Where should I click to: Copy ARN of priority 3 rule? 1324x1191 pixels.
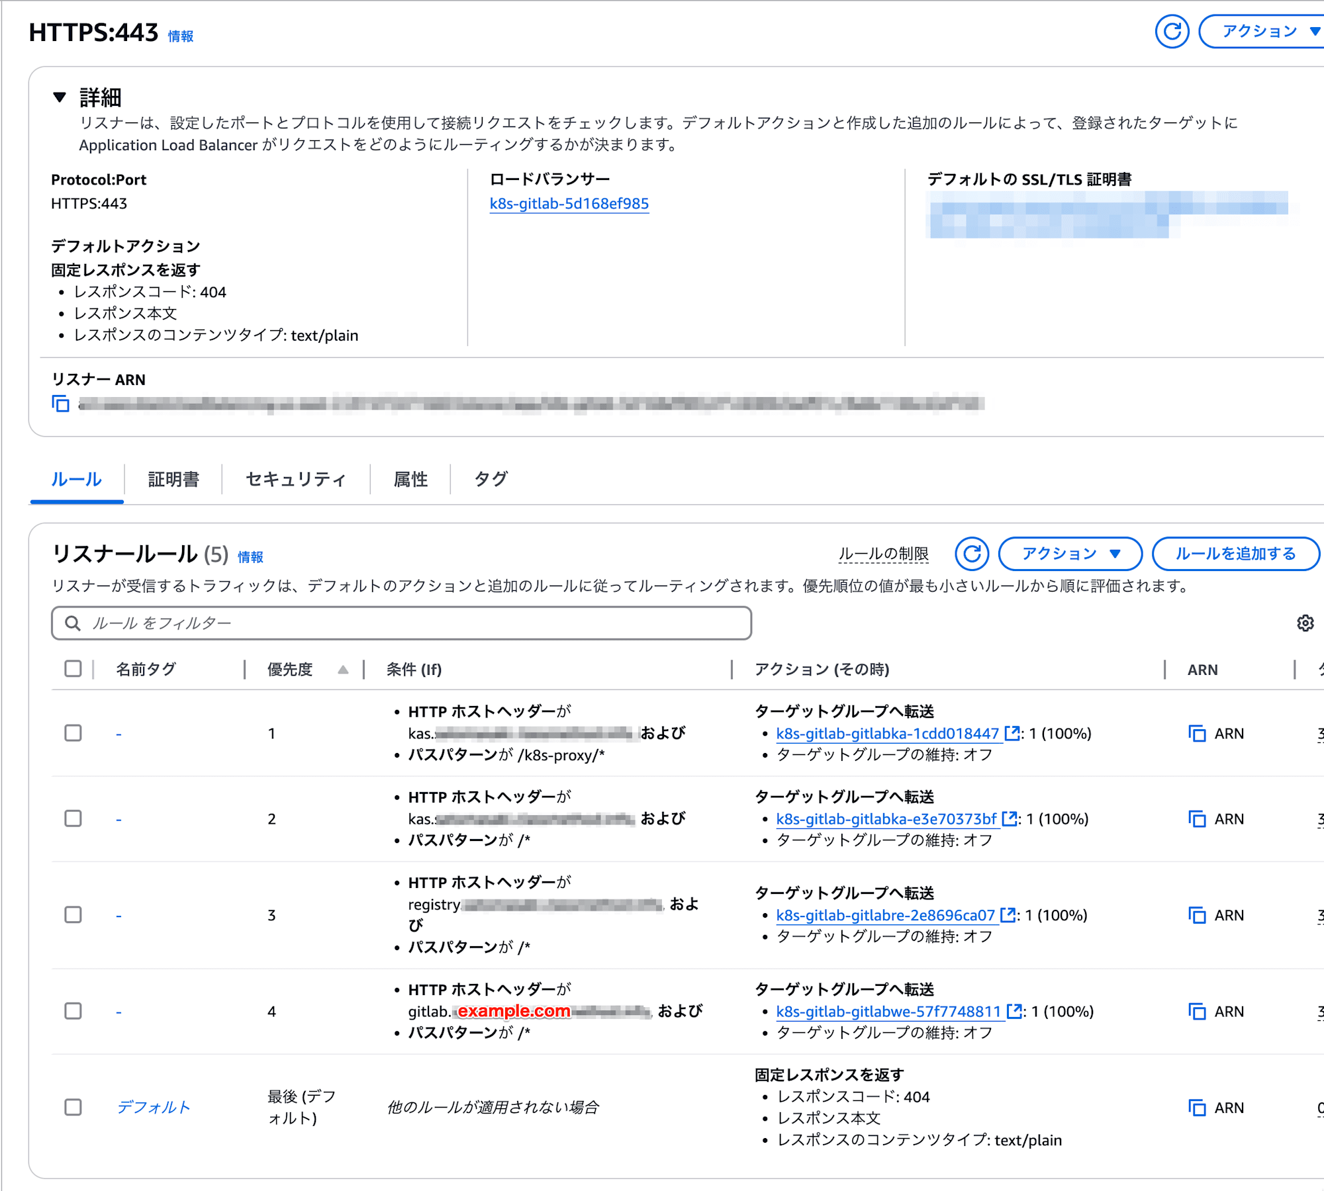point(1197,915)
